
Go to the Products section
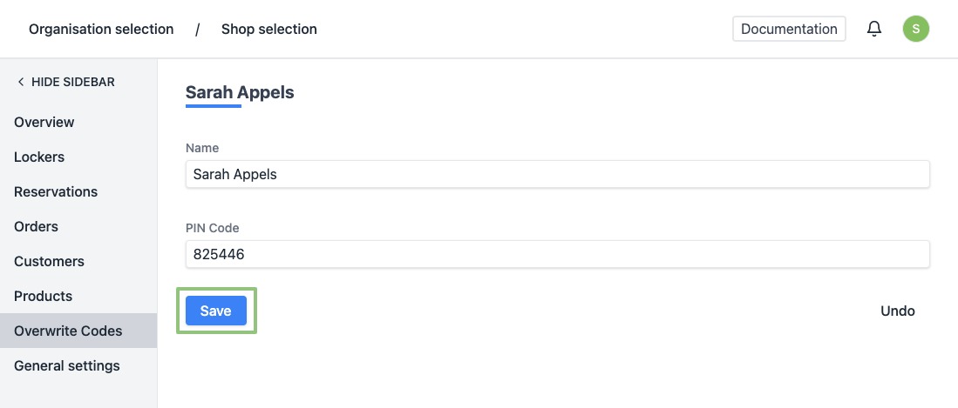pyautogui.click(x=43, y=296)
